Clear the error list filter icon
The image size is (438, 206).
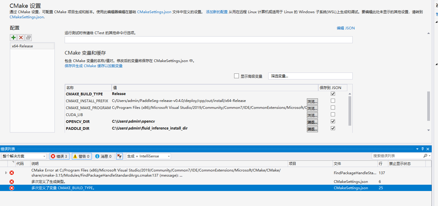coord(119,156)
